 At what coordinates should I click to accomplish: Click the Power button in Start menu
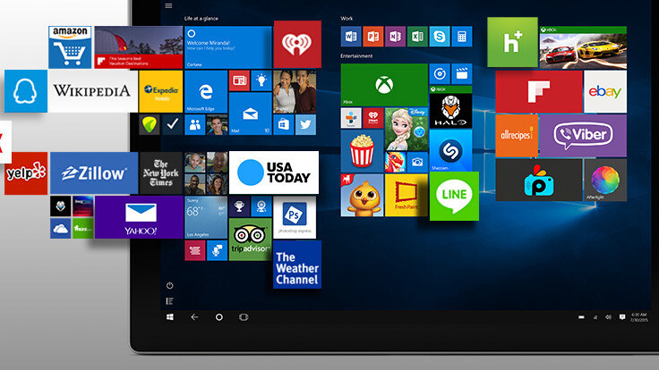point(169,285)
